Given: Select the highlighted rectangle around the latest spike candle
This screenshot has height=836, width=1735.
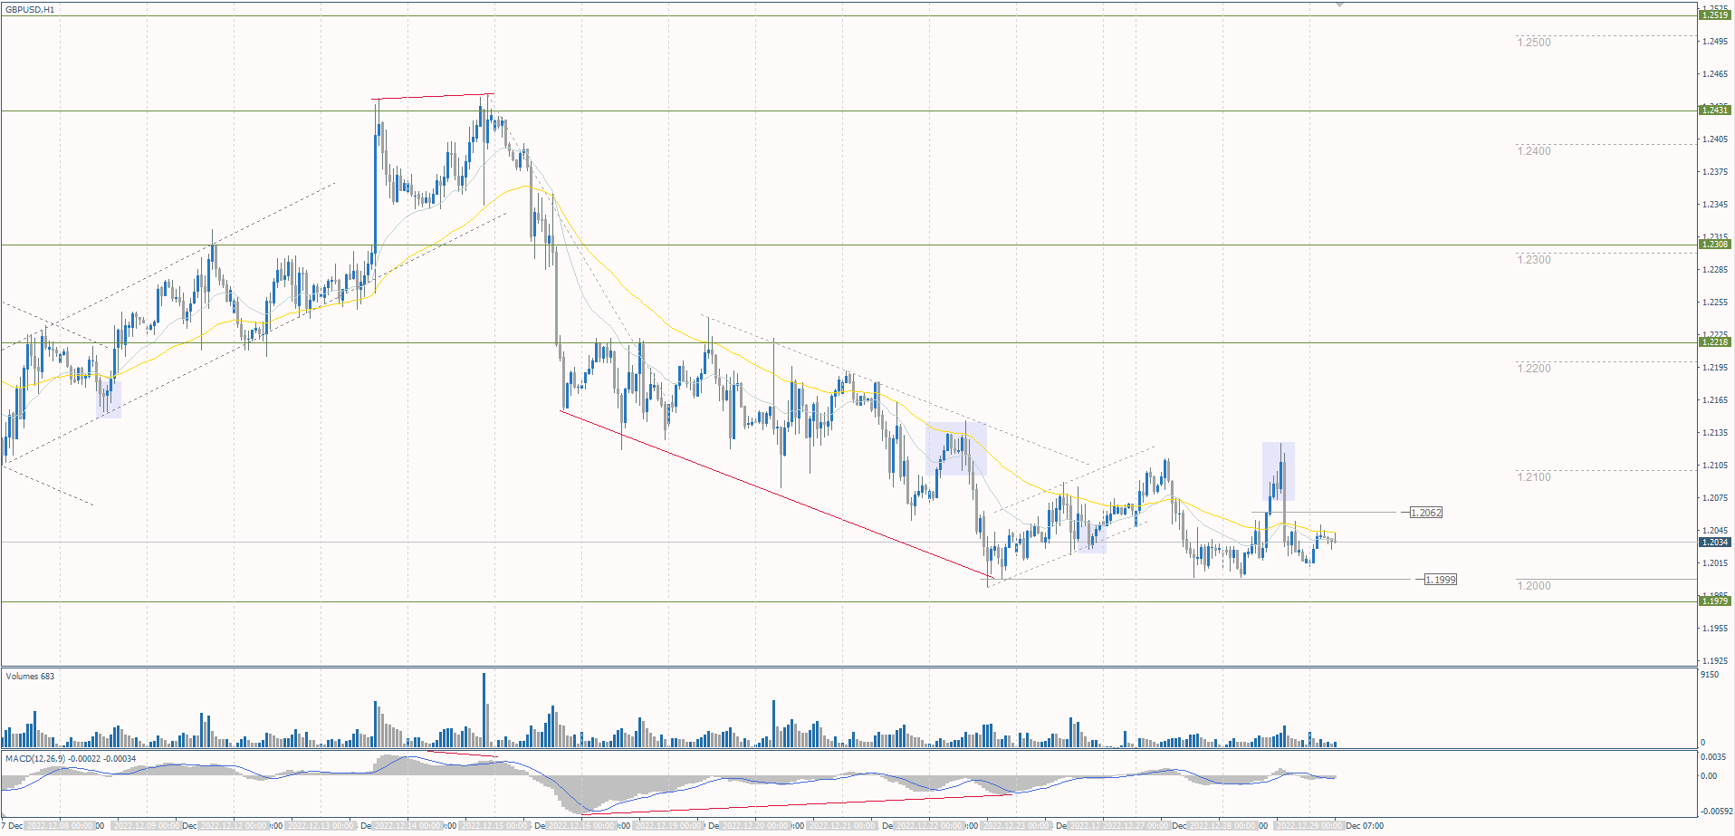Looking at the screenshot, I should point(1279,471).
